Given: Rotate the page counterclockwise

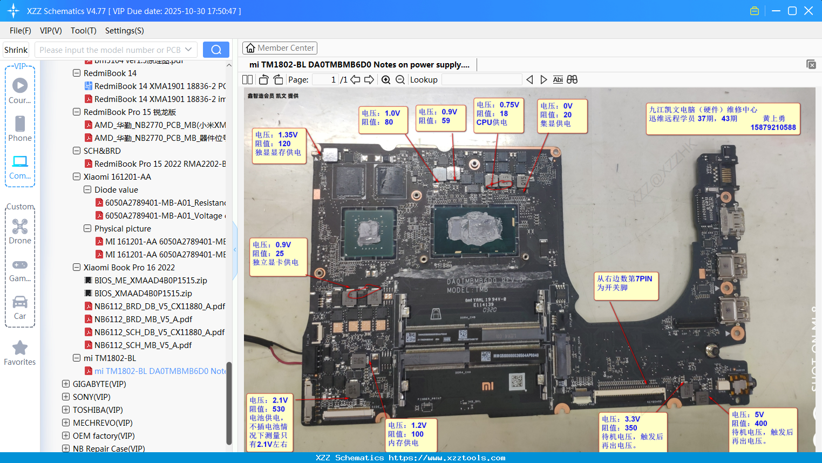Looking at the screenshot, I should pyautogui.click(x=263, y=79).
